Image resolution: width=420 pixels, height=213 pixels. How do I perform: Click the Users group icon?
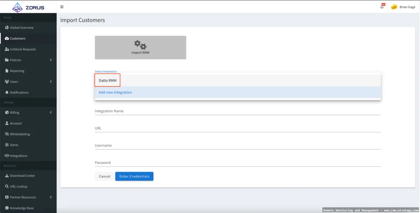7,82
